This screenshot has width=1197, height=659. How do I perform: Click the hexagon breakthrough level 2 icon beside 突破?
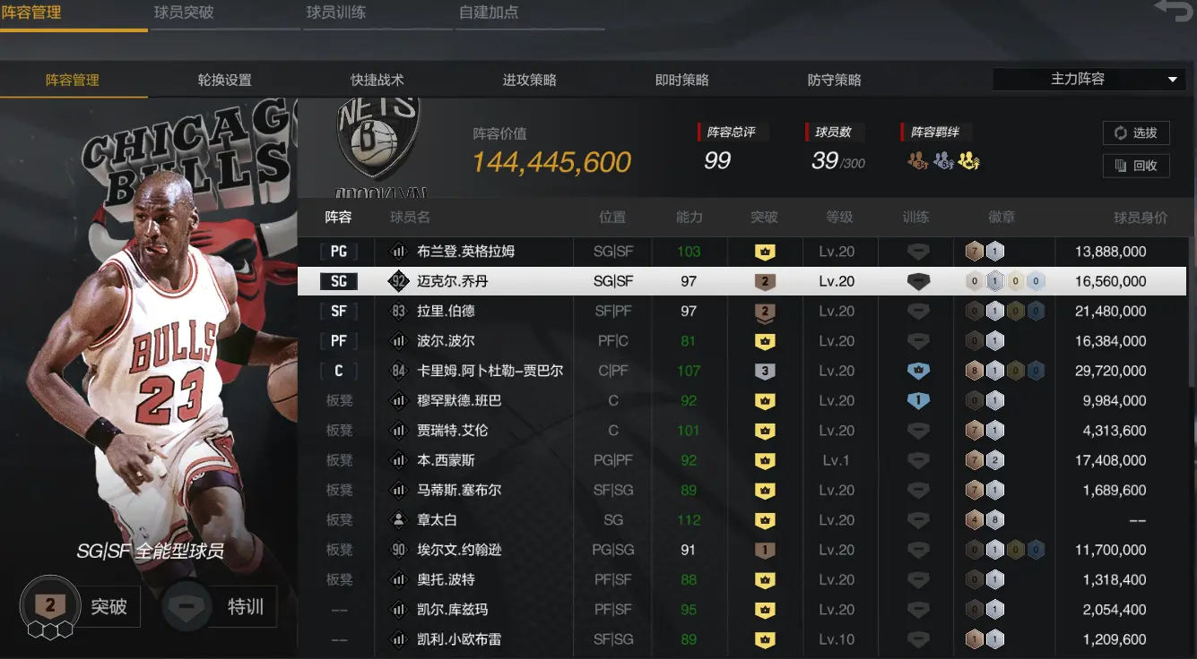pyautogui.click(x=50, y=608)
